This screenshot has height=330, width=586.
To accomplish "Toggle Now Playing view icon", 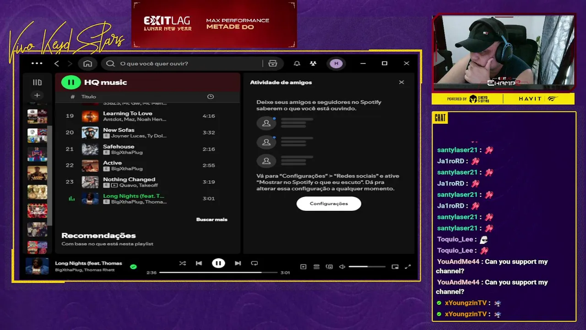I will (303, 267).
